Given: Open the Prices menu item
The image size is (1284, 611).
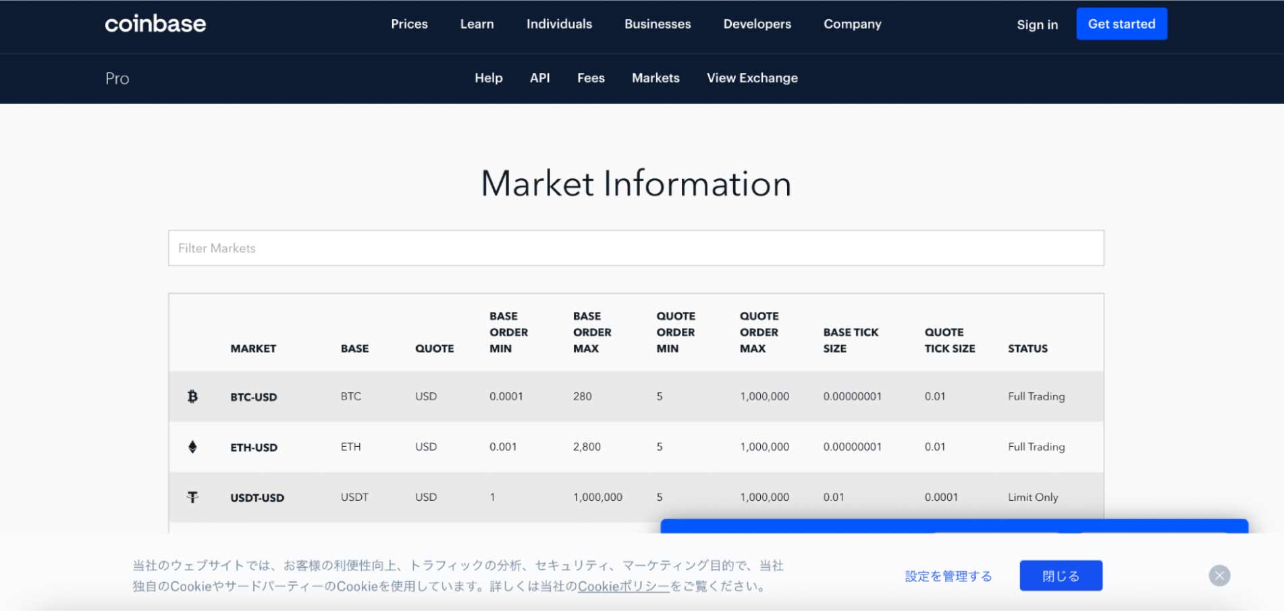Looking at the screenshot, I should [x=409, y=24].
